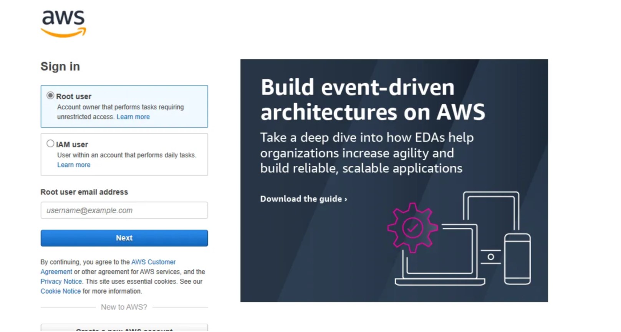Click the Build event-driven architectures headline
The width and height of the screenshot is (621, 332).
click(373, 99)
